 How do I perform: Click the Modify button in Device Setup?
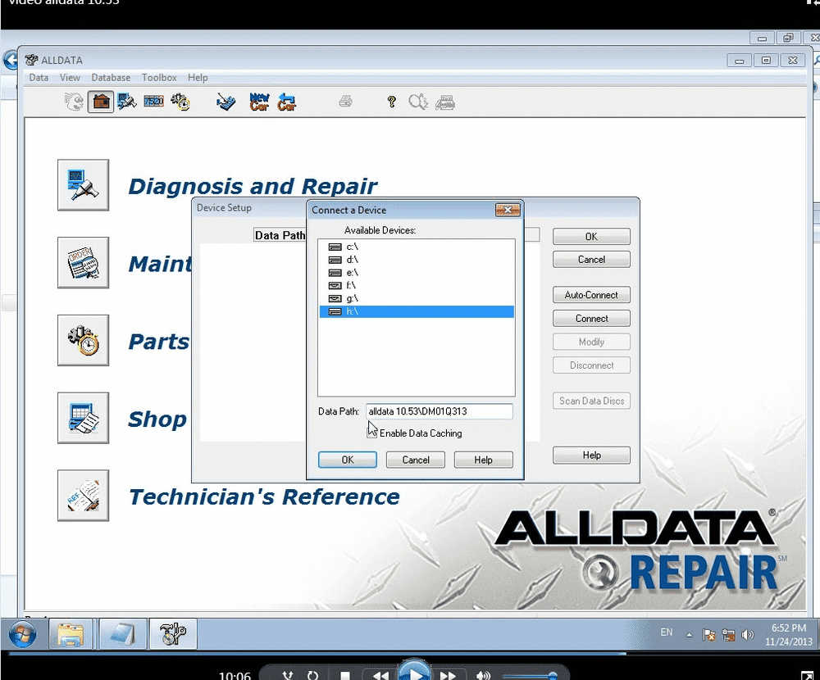coord(591,342)
